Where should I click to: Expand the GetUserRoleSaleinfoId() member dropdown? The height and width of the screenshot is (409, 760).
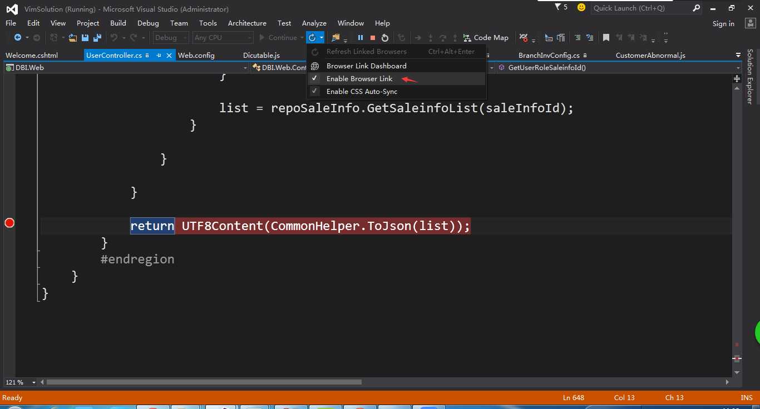coord(738,68)
